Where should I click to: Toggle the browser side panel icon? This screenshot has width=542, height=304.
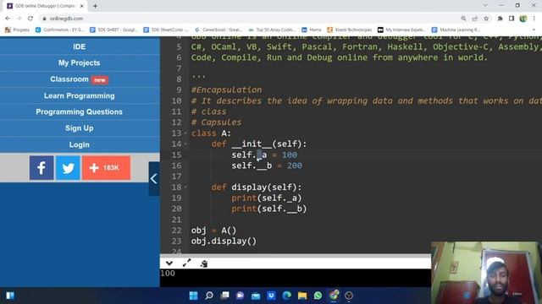click(x=512, y=19)
